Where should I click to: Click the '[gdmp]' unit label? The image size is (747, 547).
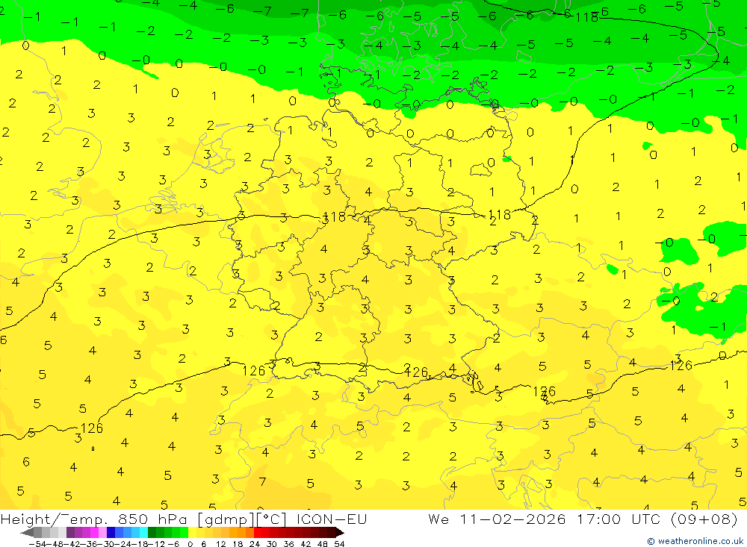pyautogui.click(x=226, y=519)
